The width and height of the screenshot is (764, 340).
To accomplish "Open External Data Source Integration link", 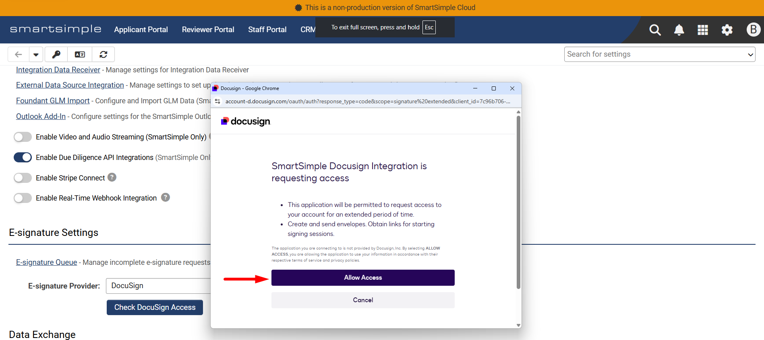I will (x=70, y=85).
